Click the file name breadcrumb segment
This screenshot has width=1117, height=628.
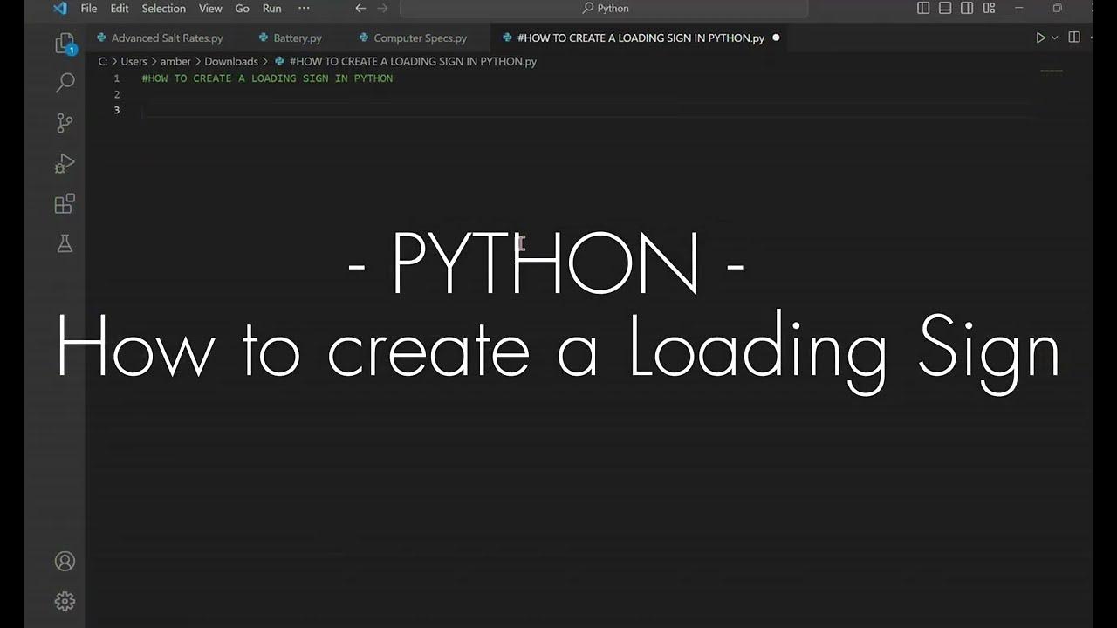[x=413, y=62]
